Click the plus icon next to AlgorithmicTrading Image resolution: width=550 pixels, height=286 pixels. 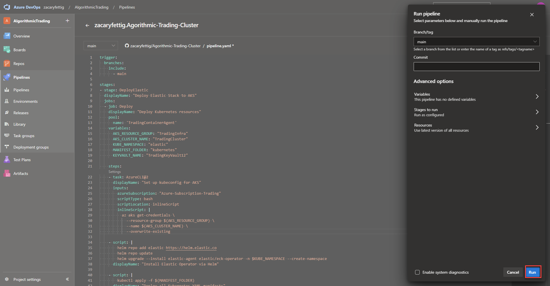pyautogui.click(x=67, y=21)
